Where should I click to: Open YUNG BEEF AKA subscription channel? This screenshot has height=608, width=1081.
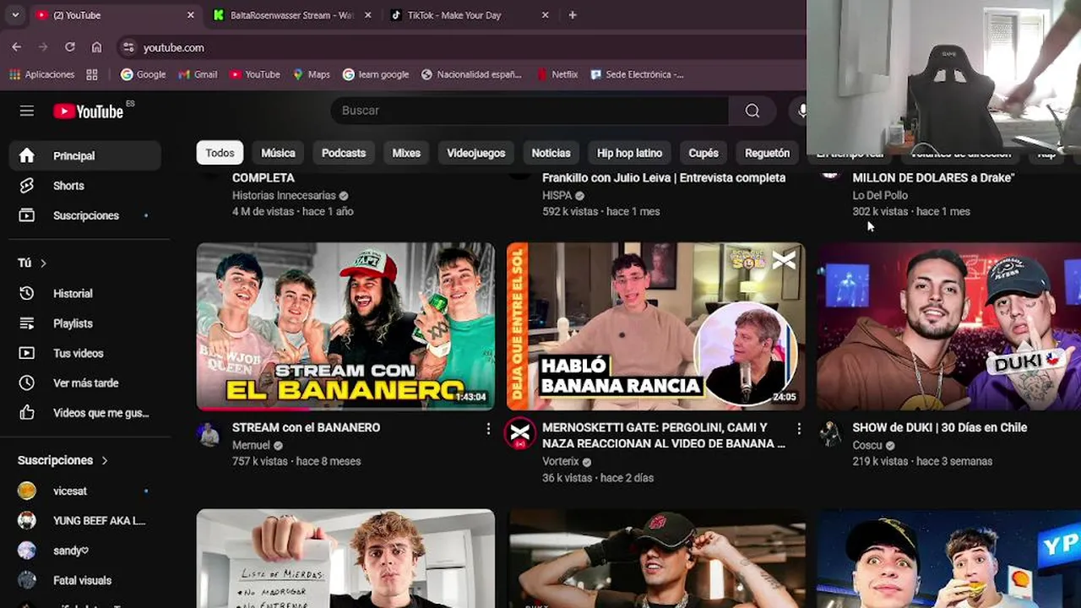(84, 521)
